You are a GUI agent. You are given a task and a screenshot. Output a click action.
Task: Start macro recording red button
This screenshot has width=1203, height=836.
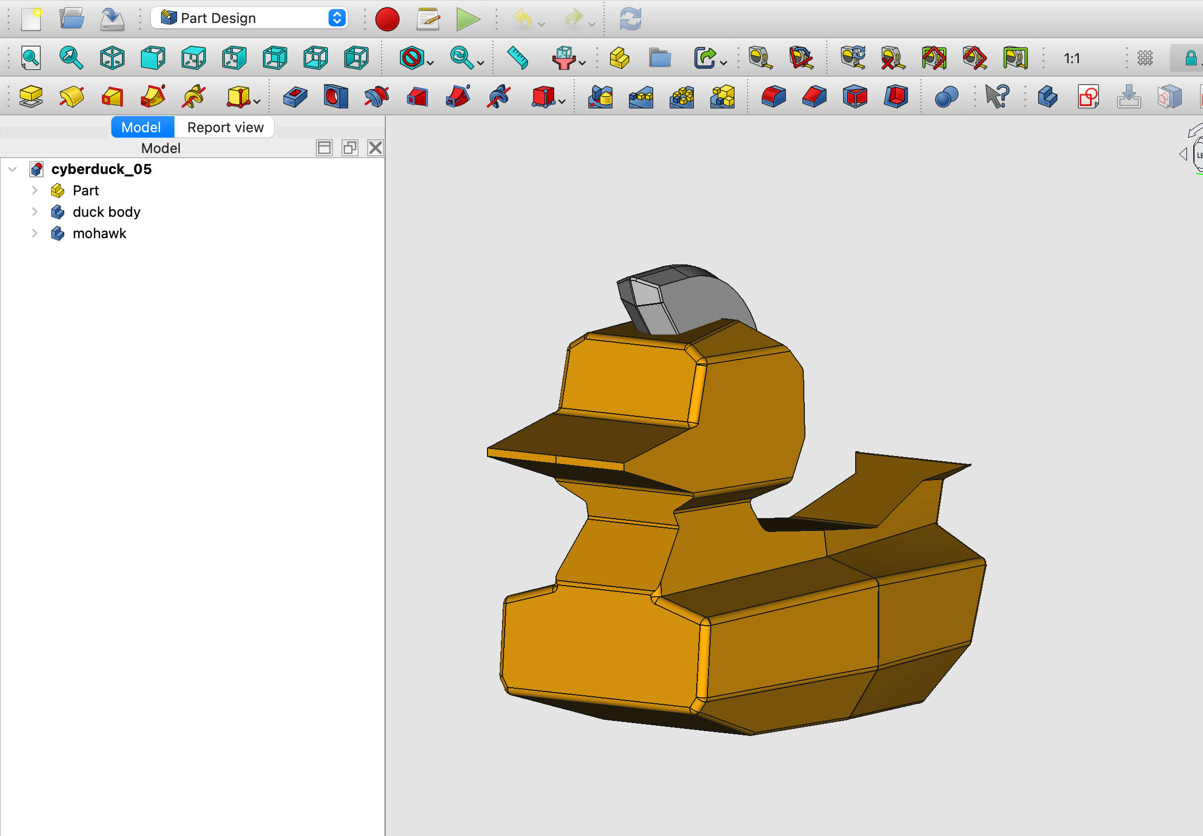tap(387, 19)
